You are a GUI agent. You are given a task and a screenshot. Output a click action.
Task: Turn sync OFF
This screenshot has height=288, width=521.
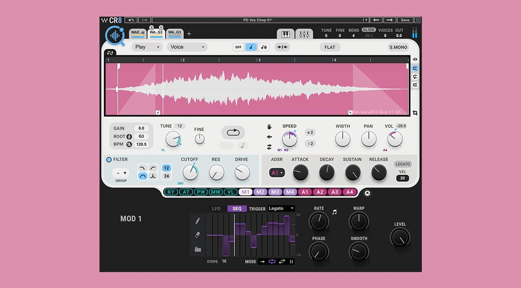coord(239,47)
